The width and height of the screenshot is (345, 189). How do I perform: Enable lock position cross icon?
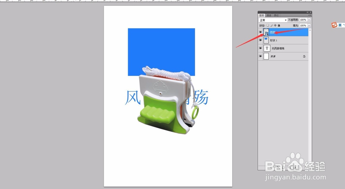[275, 25]
